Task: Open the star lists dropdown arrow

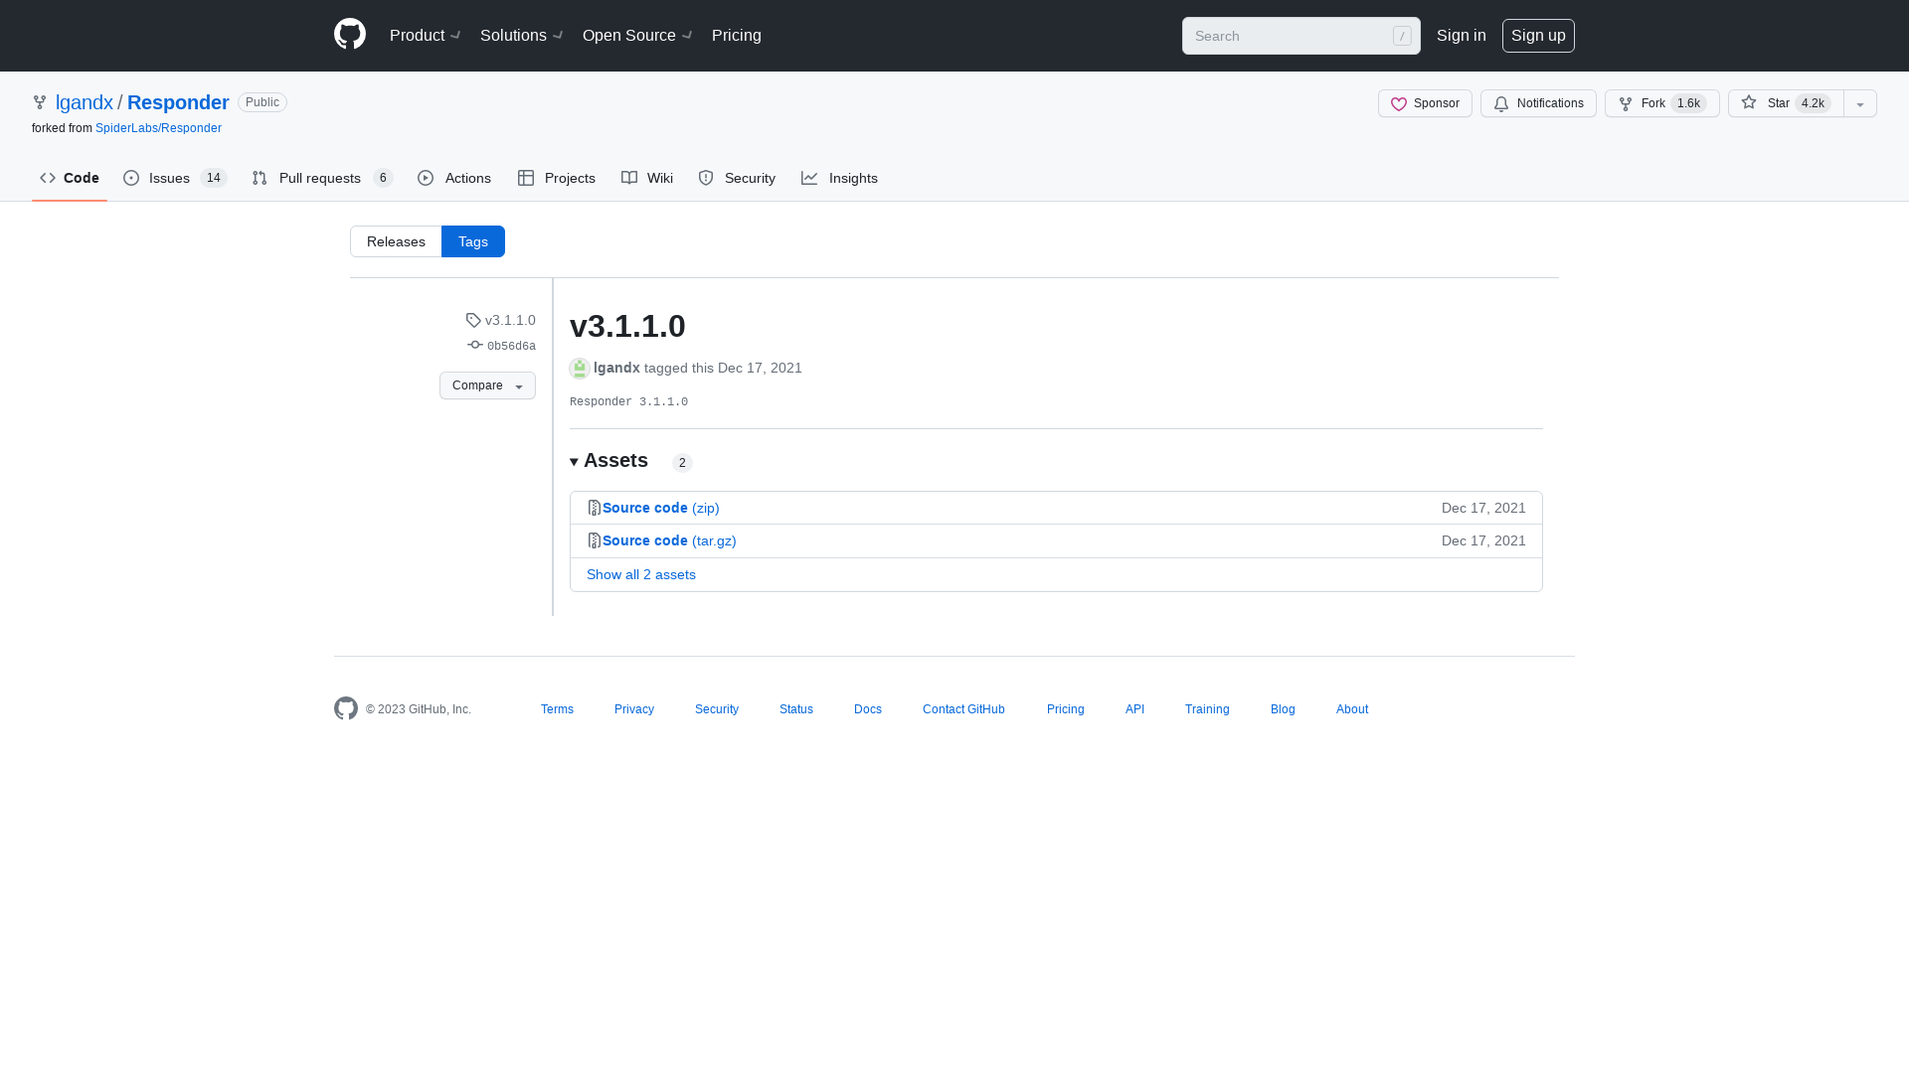Action: (1860, 103)
